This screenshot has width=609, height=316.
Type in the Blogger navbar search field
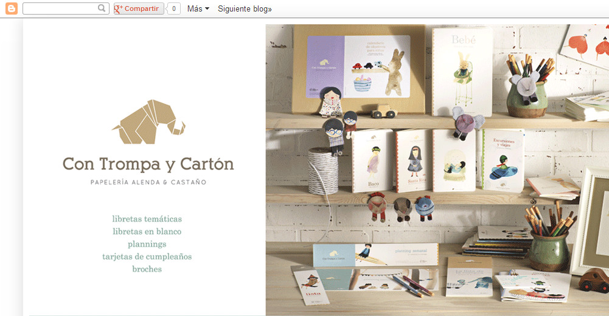coord(60,9)
